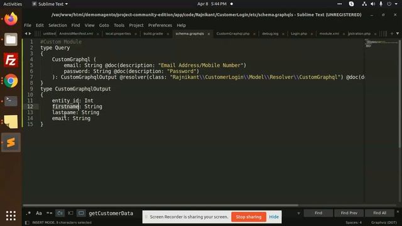Viewport: 402px width, 226px height.
Task: Open Google Chrome from the dock
Action: tap(11, 81)
